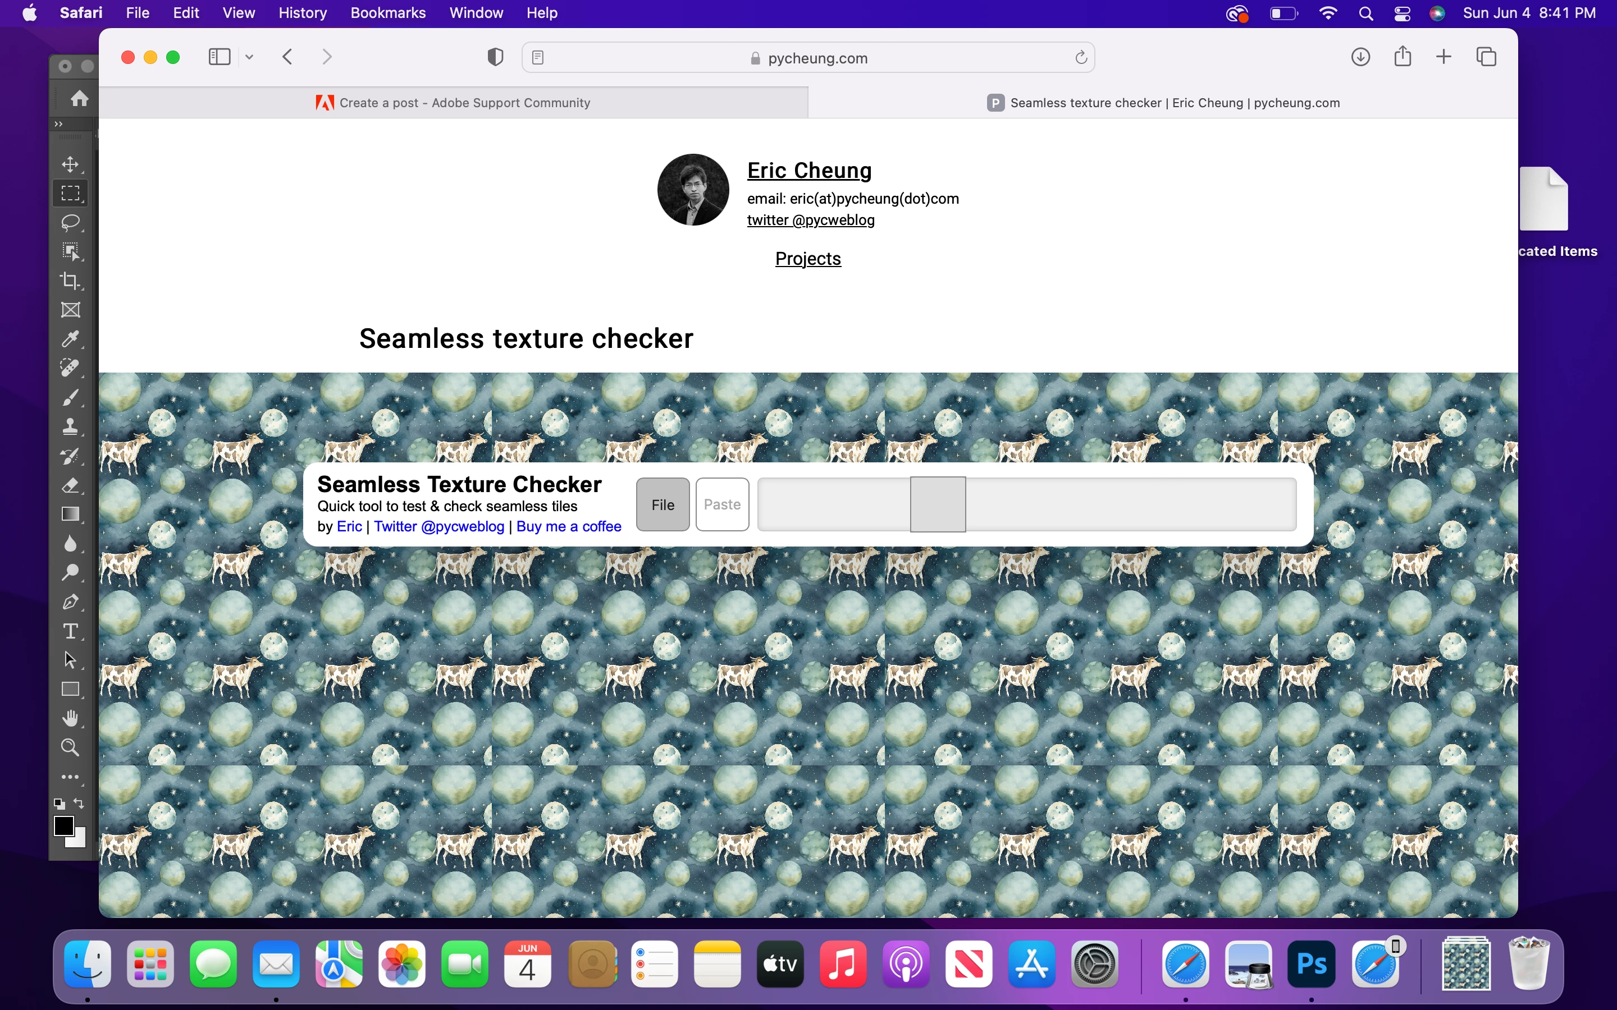Open the Bookmarks menu
Image resolution: width=1617 pixels, height=1010 pixels.
click(x=387, y=13)
